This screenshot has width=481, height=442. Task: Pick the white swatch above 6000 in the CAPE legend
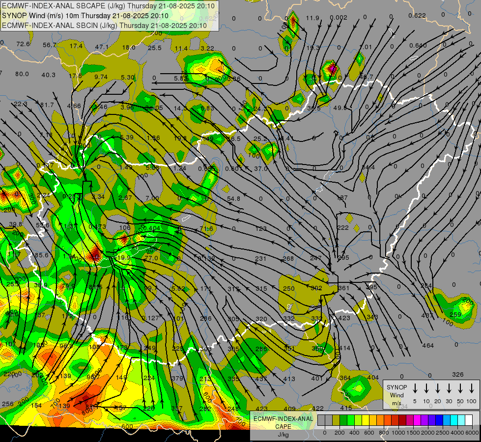468,420
